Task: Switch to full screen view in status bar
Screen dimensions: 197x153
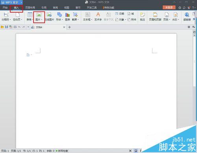Action: (130, 151)
